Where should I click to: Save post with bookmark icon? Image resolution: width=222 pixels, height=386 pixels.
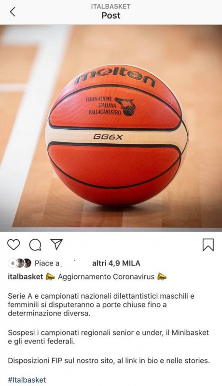pos(208,245)
